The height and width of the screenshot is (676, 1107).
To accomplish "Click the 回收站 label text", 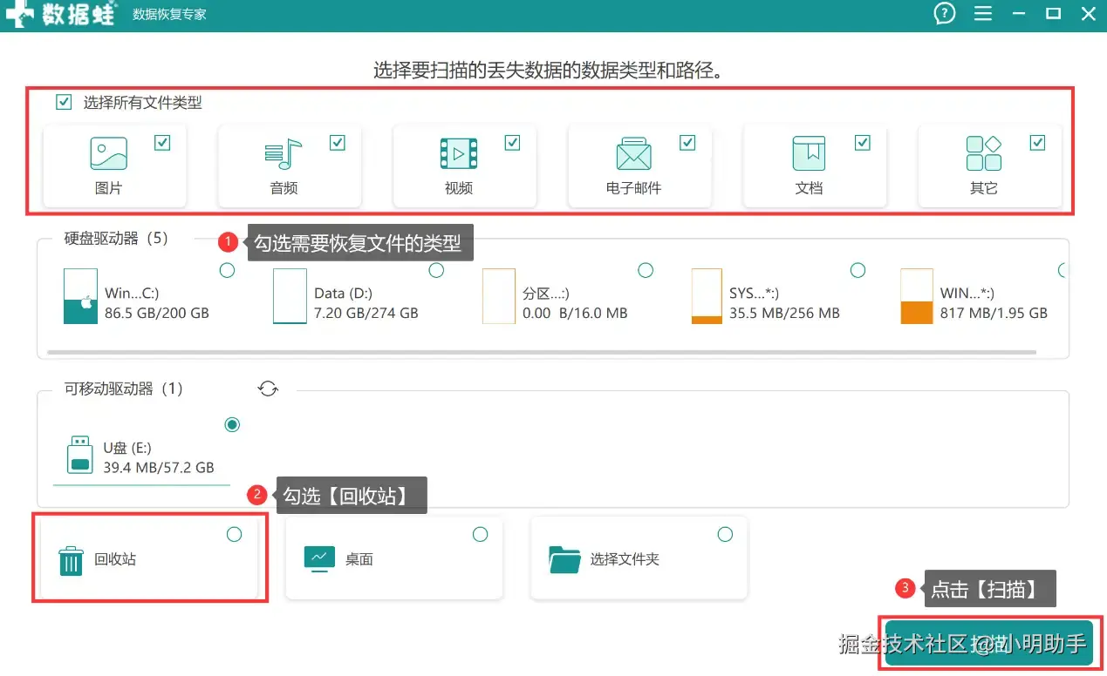I will click(x=115, y=559).
